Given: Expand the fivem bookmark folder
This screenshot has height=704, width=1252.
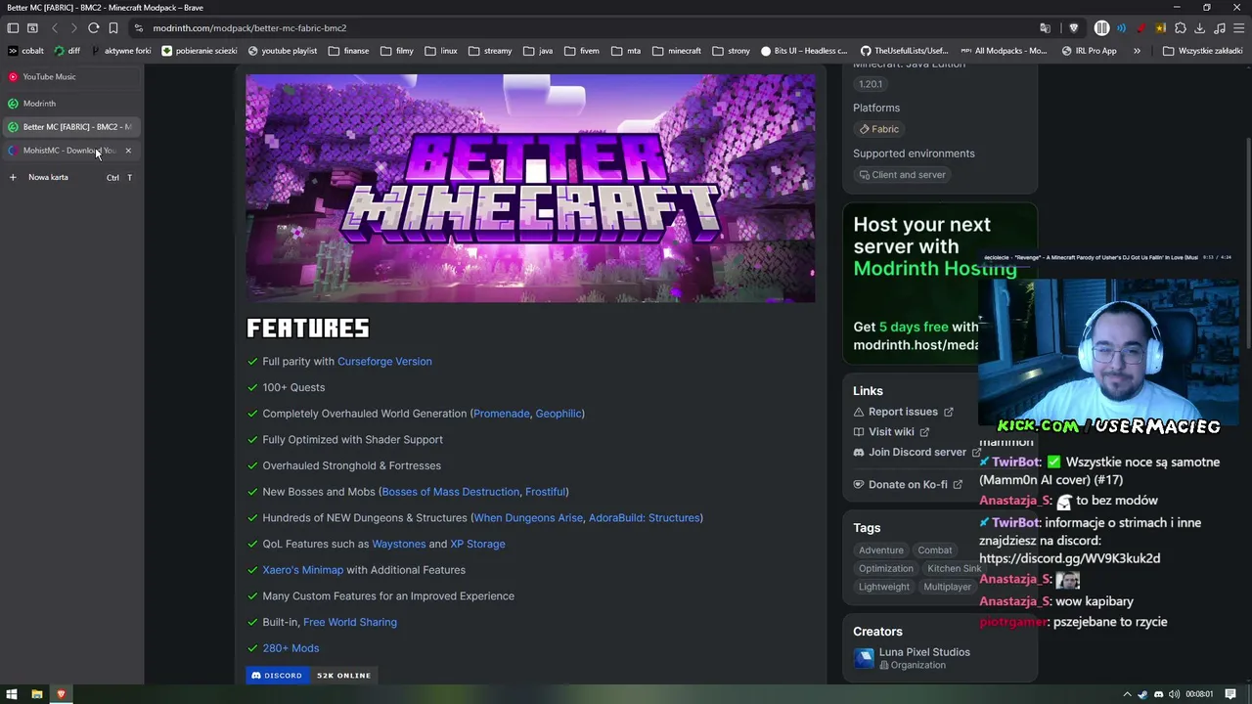Looking at the screenshot, I should pyautogui.click(x=582, y=51).
